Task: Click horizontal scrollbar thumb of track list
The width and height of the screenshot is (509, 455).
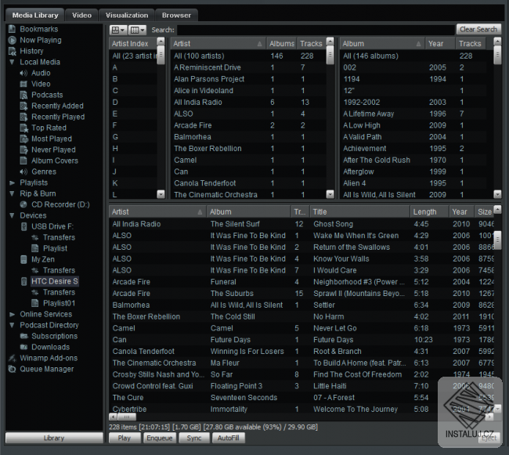Action: (x=127, y=417)
